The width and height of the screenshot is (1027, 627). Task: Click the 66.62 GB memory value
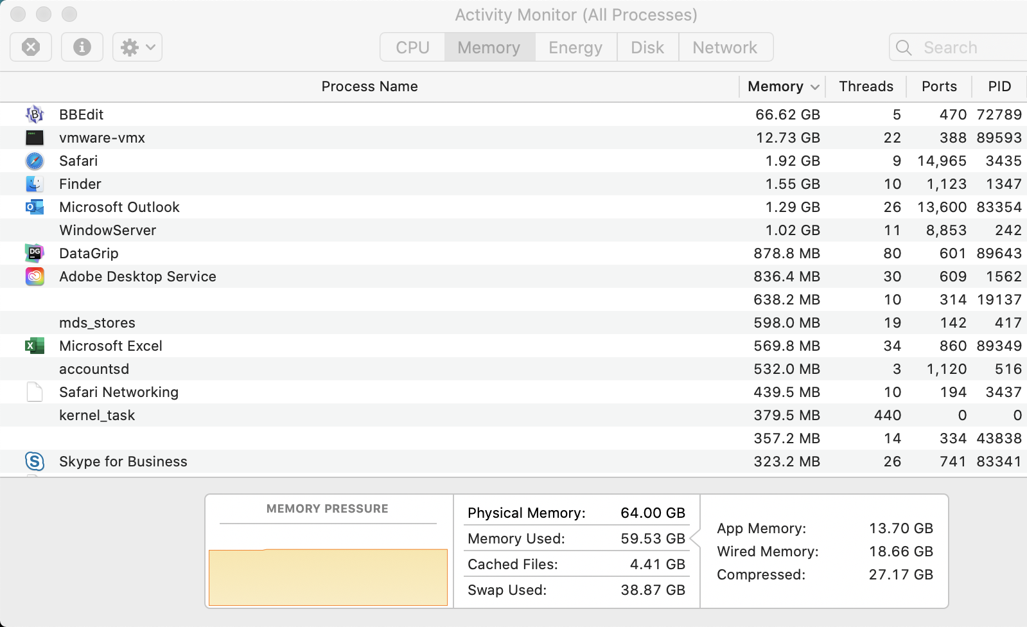click(x=787, y=114)
